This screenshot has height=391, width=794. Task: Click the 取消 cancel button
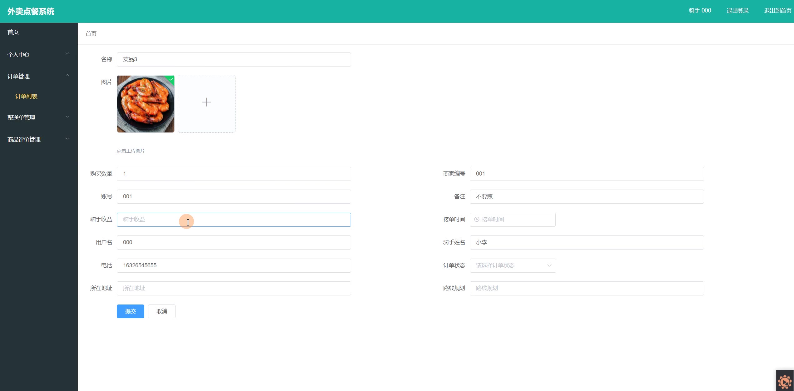161,311
